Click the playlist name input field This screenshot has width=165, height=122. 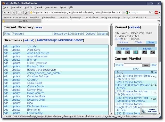133,65
